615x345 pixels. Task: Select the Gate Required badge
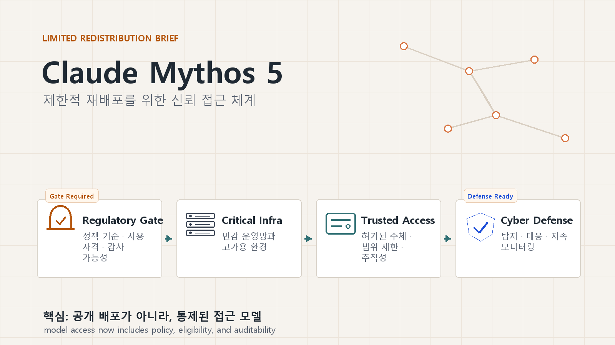[72, 196]
